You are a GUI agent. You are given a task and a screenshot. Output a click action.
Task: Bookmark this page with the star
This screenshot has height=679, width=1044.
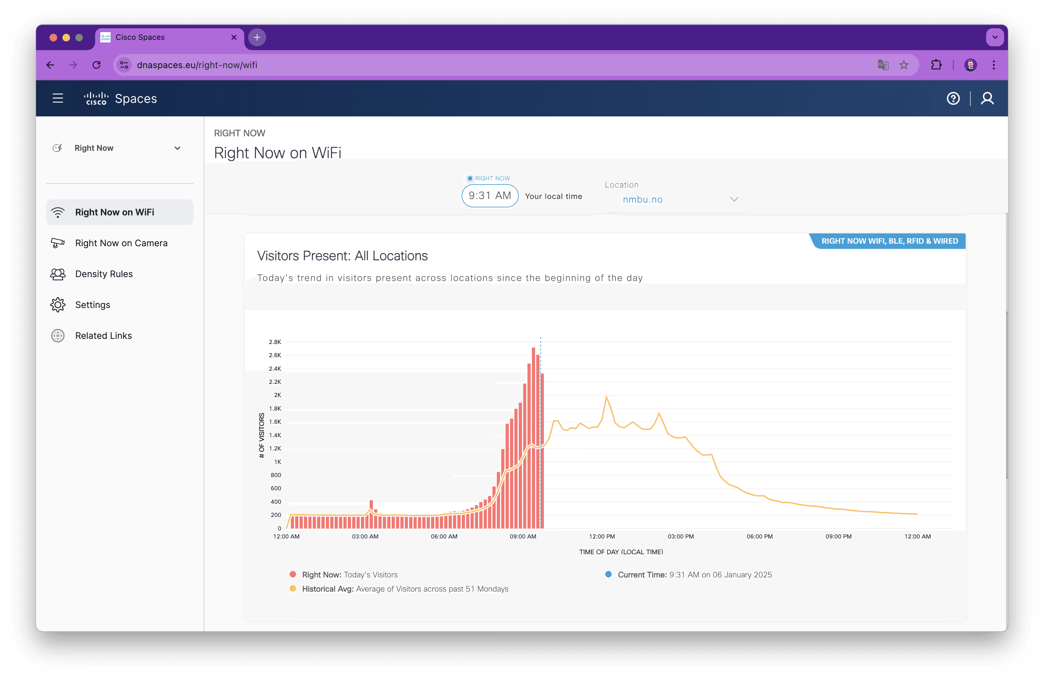tap(904, 65)
